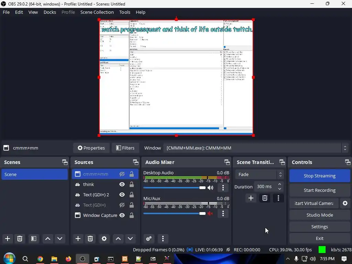Open the Tools menu
The width and height of the screenshot is (352, 264).
[124, 12]
